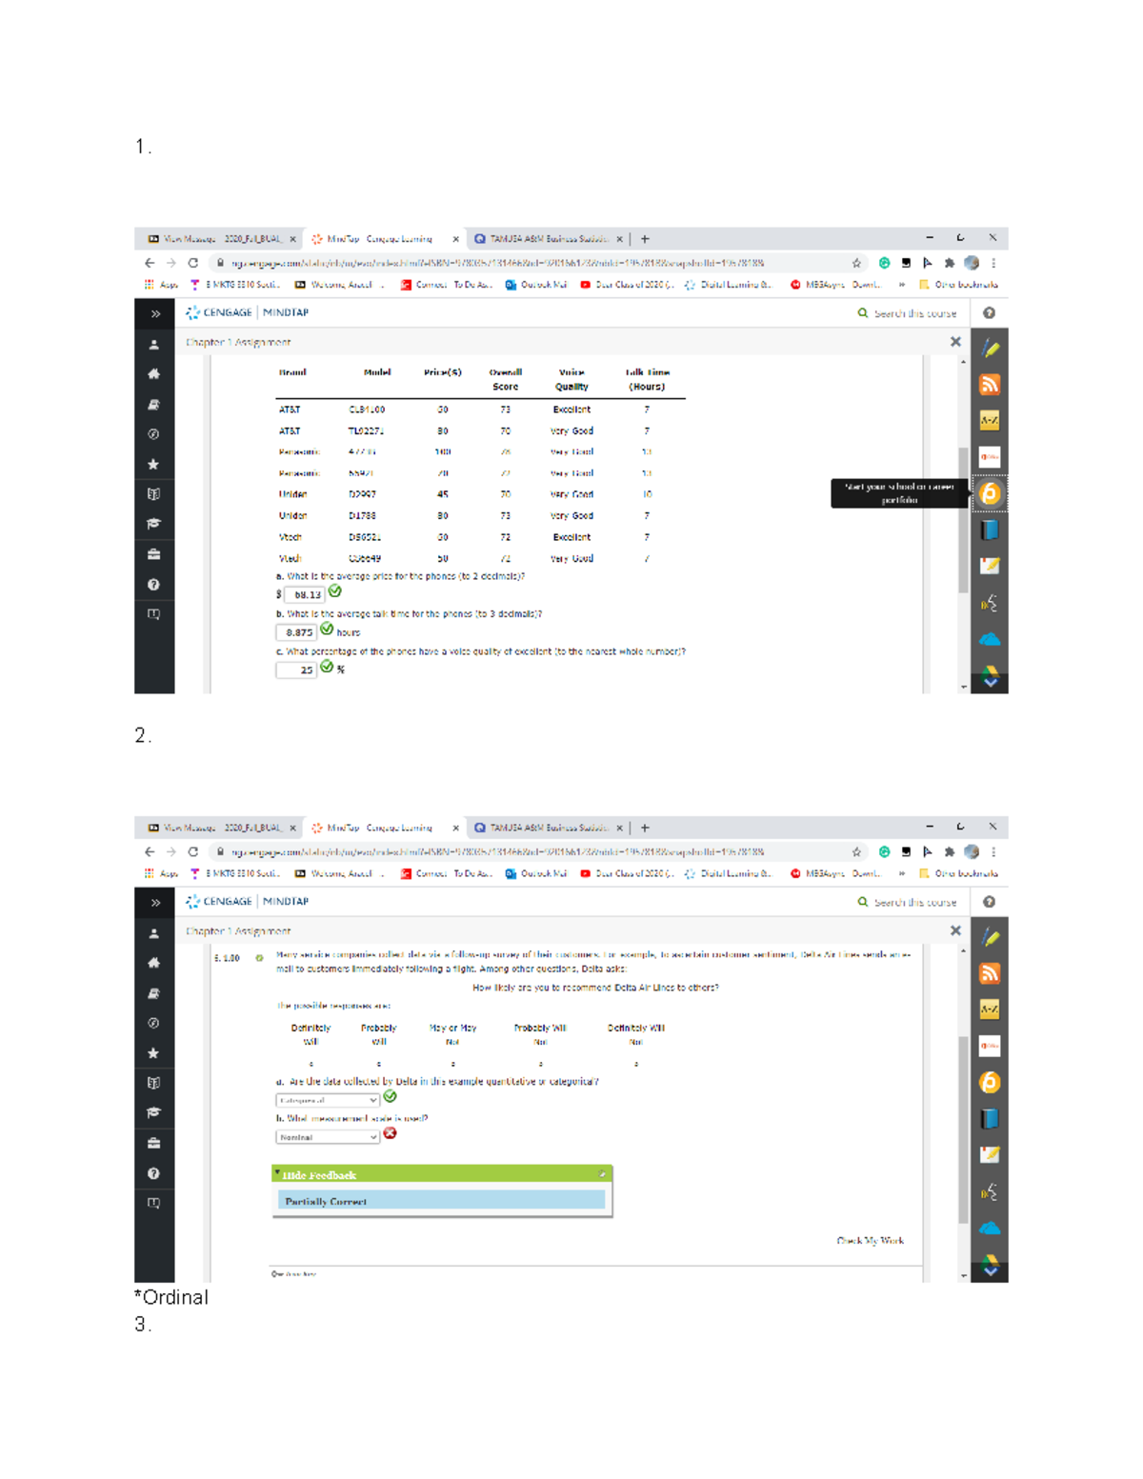Open the yellow highlighter icon in the upper screenshot
This screenshot has height=1479, width=1143.
tap(990, 350)
